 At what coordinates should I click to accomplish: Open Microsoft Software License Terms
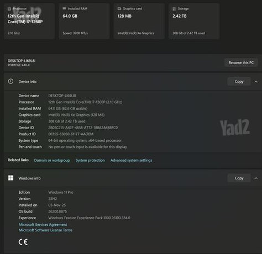[x=46, y=230]
